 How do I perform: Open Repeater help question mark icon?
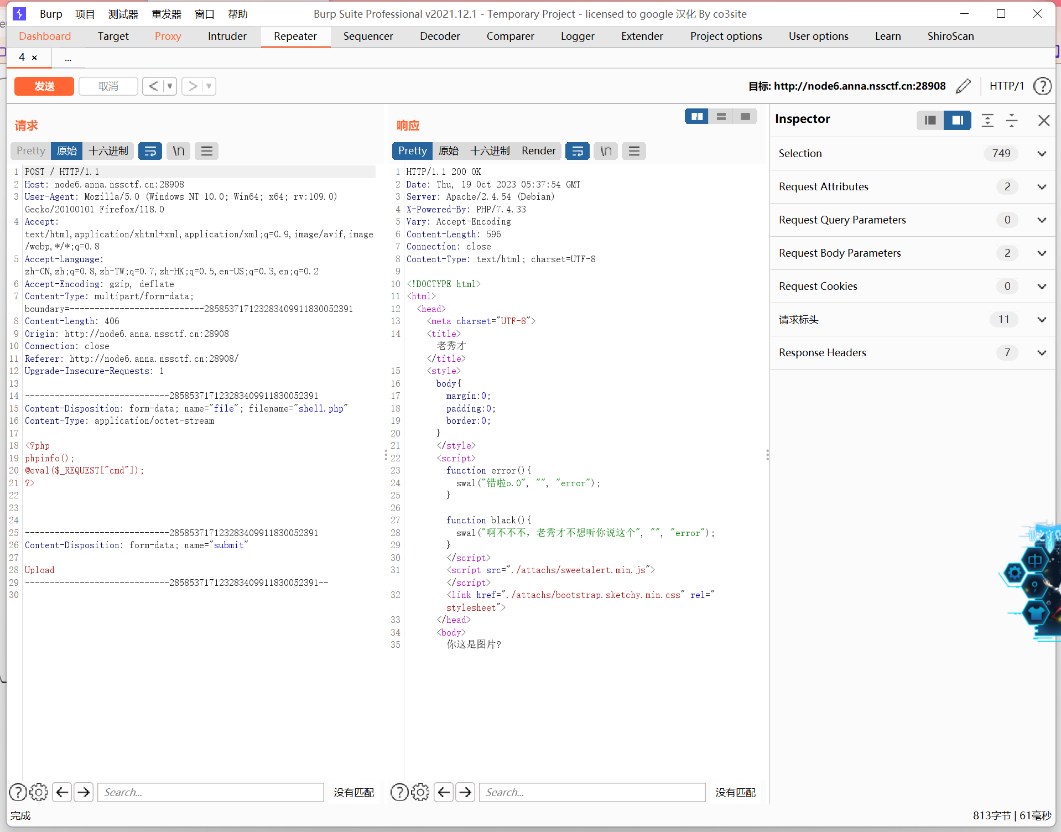pyautogui.click(x=1043, y=86)
